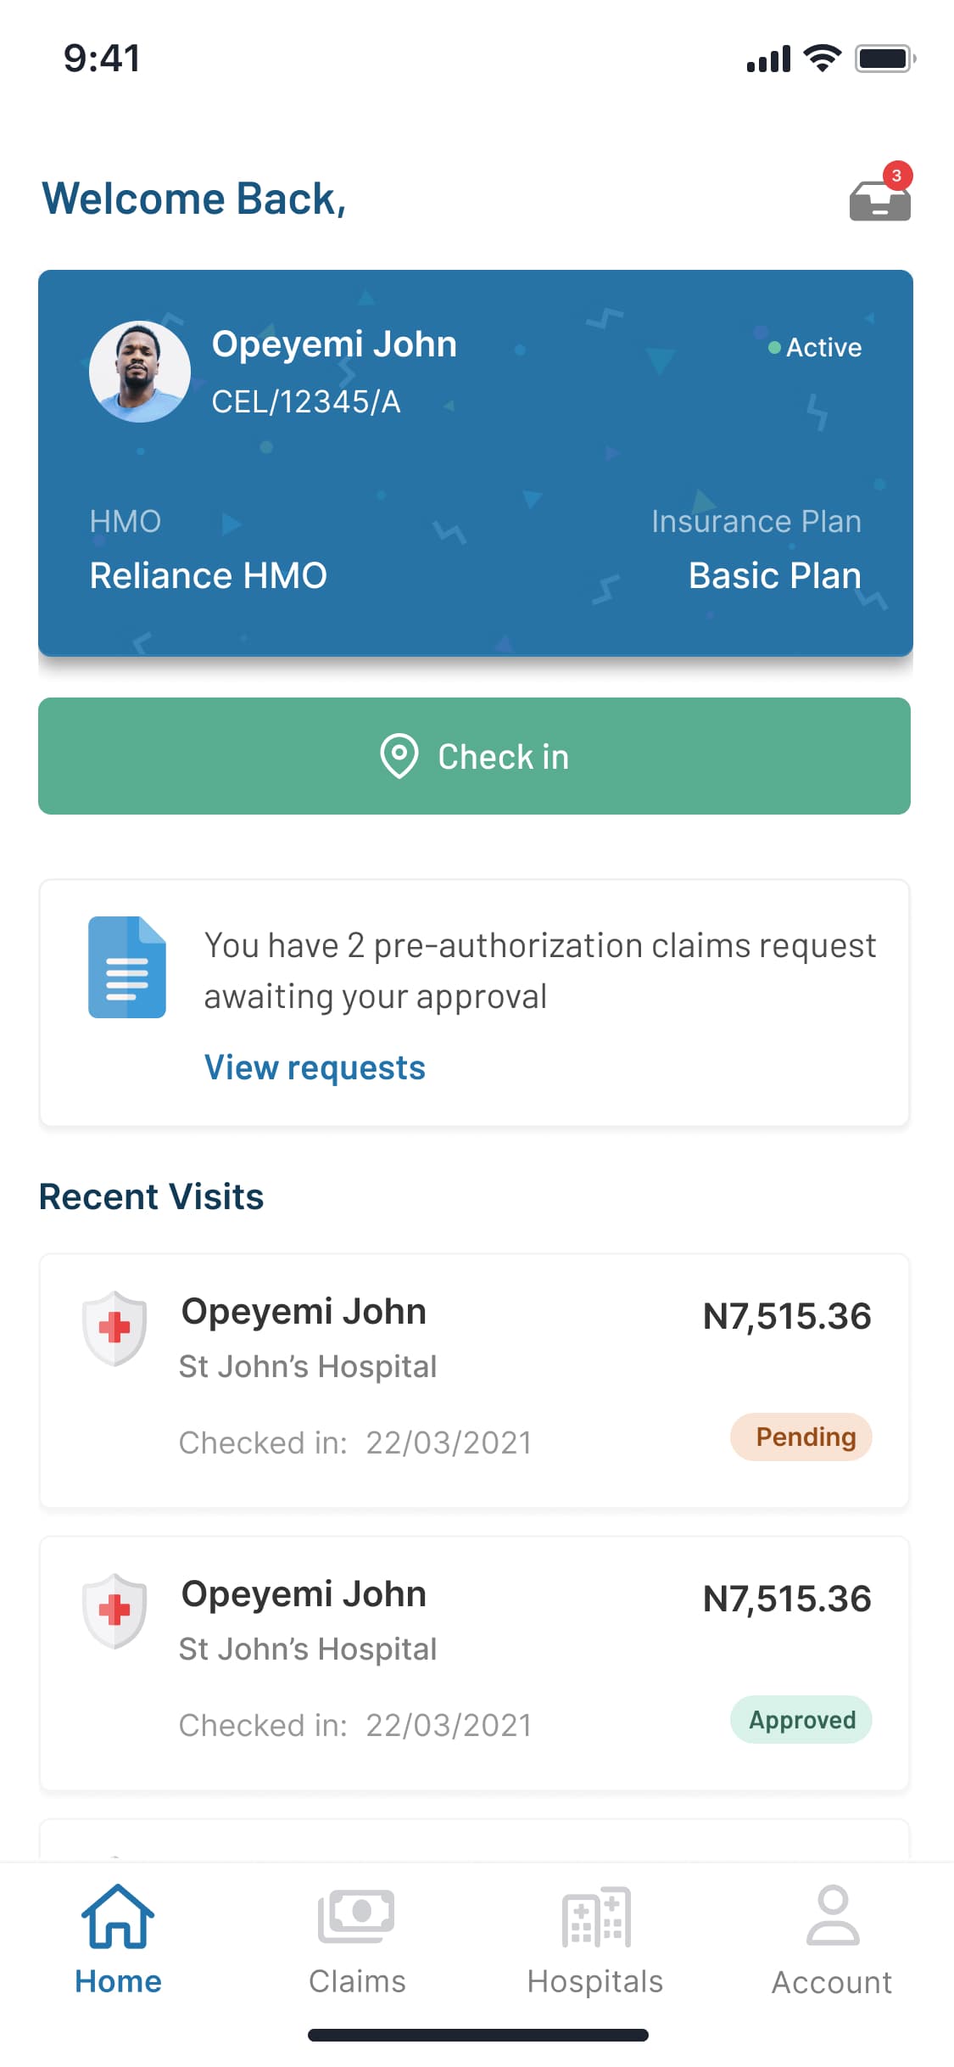Tap the Pending status badge
The image size is (954, 2067).
[801, 1437]
